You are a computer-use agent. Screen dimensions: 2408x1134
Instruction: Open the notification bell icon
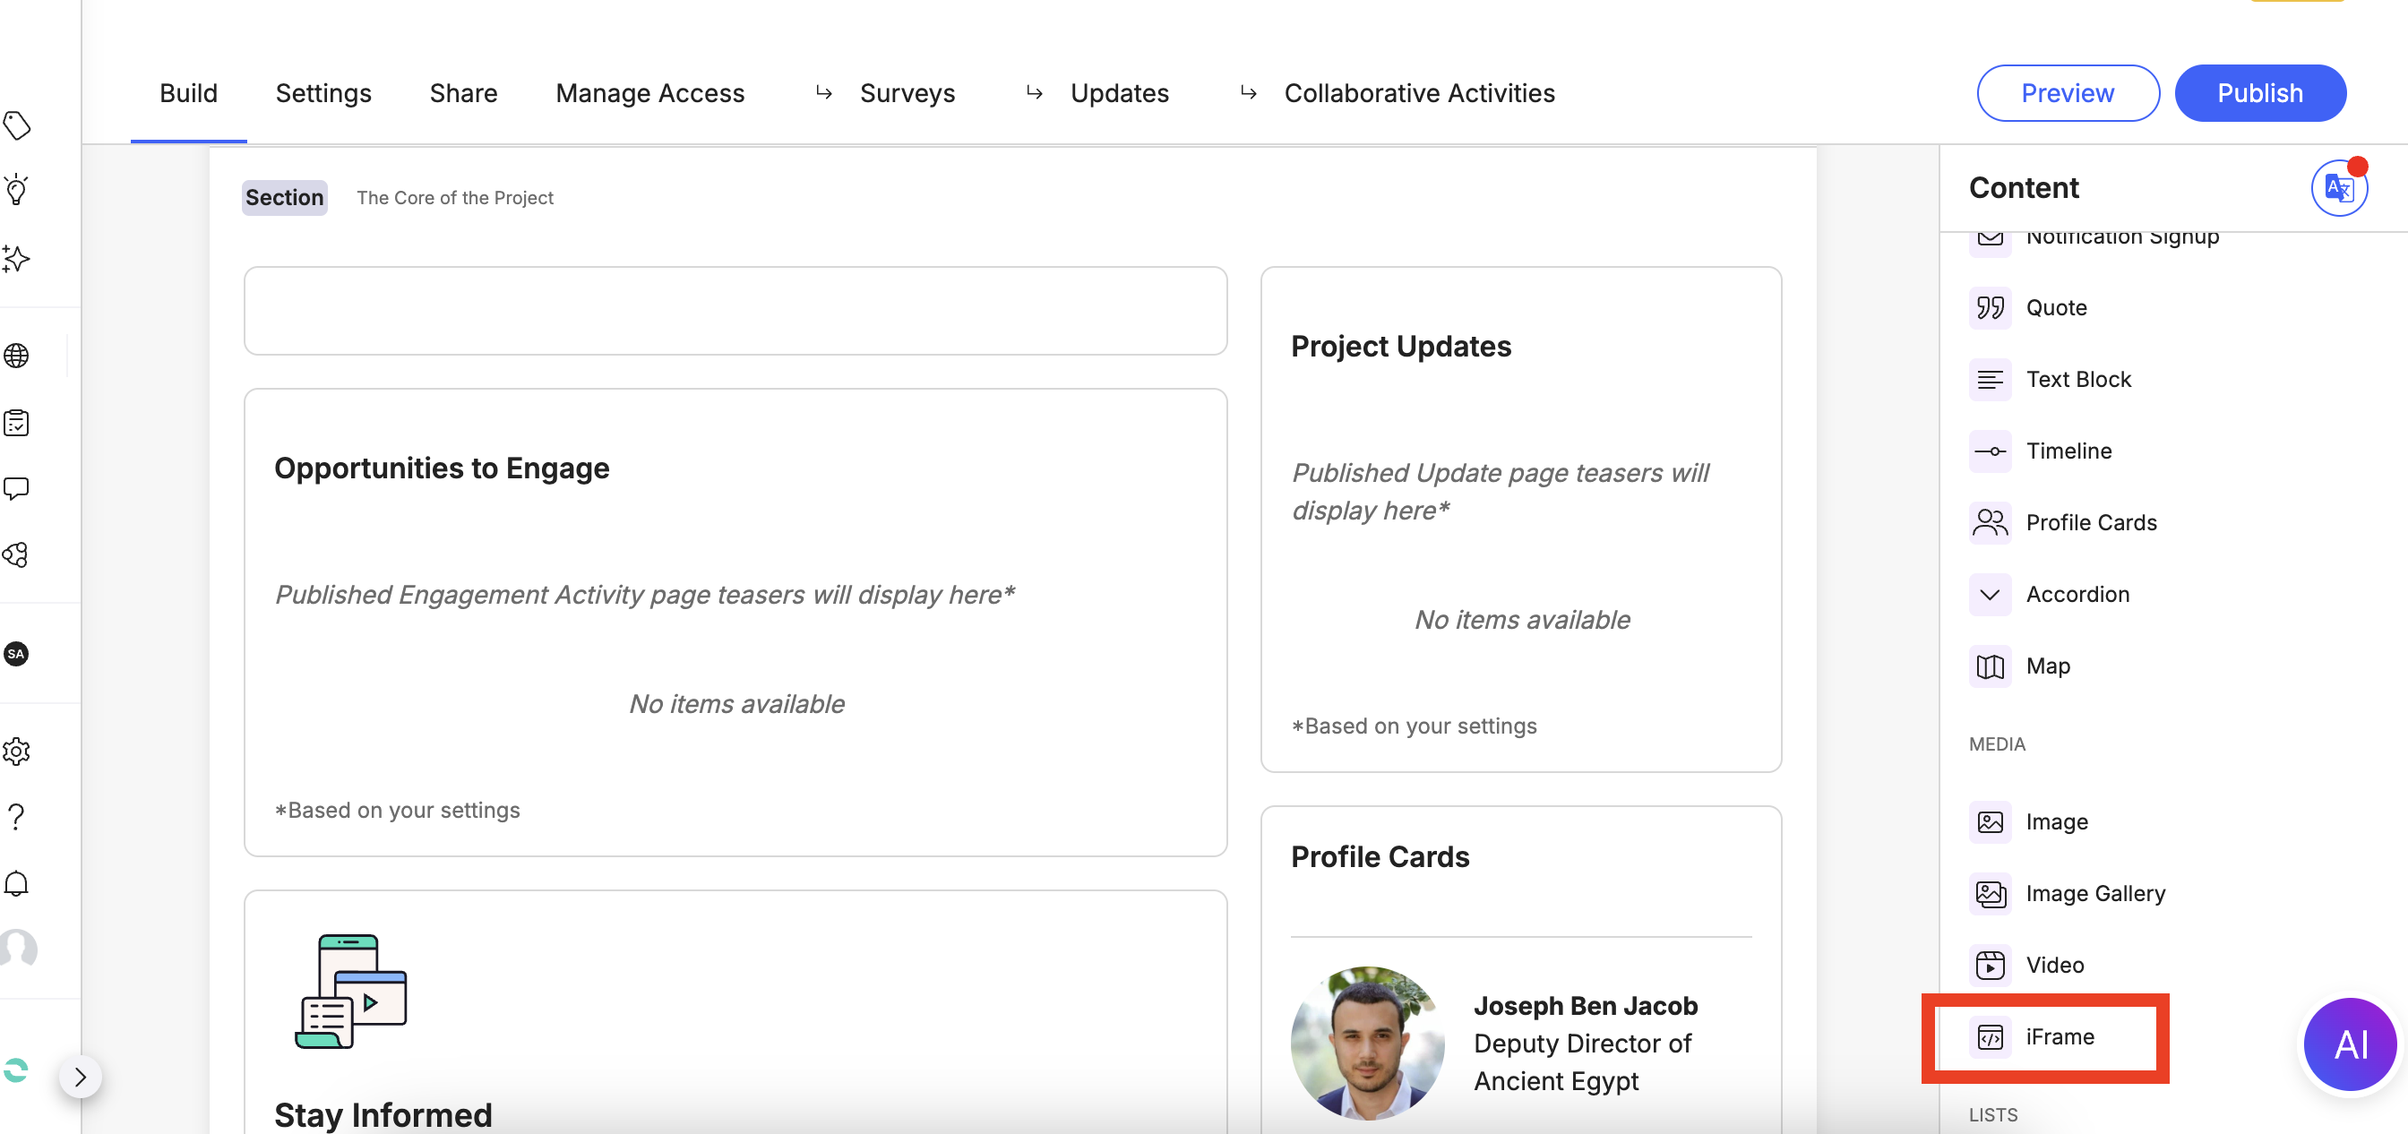click(17, 883)
